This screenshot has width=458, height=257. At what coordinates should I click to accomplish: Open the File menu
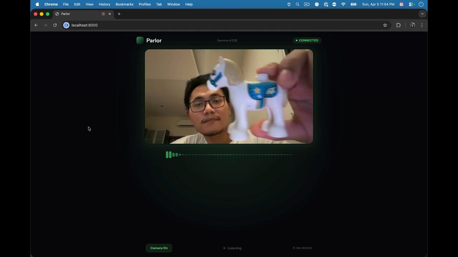click(66, 4)
